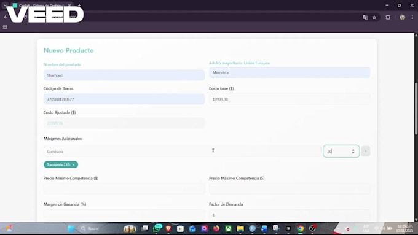Screen dimensions: 418x235
Task: Launch Firefox from the taskbar
Action: click(216, 228)
